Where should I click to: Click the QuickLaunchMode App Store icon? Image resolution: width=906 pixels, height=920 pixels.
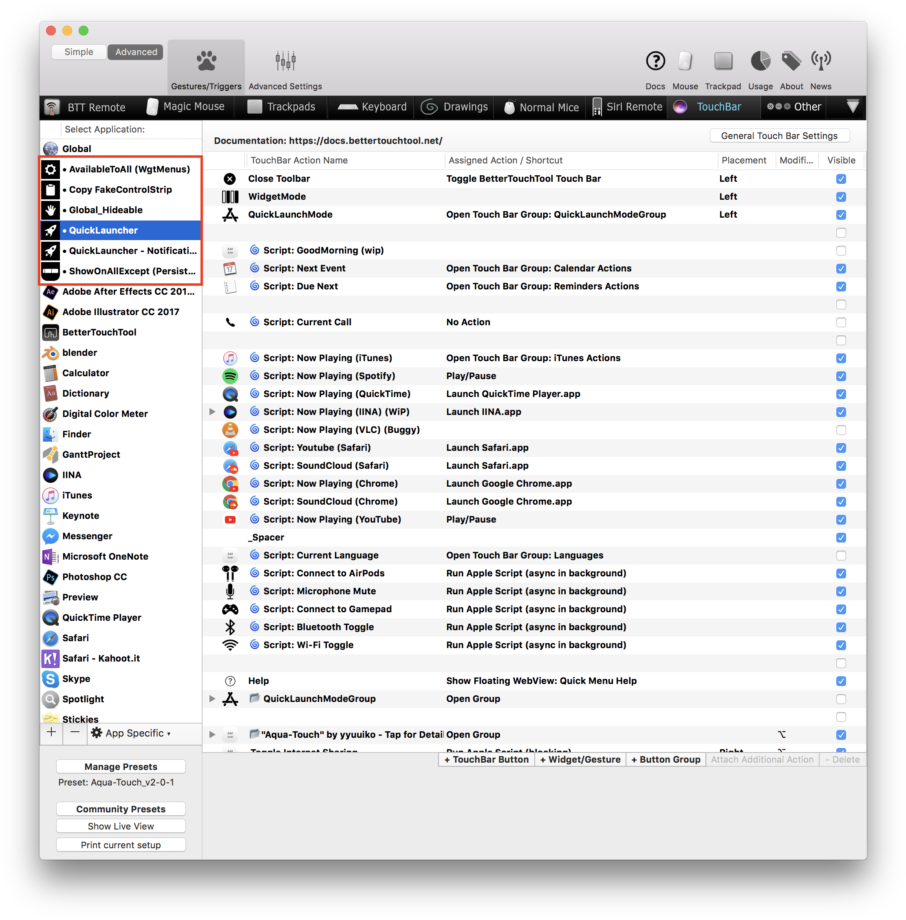coord(230,215)
